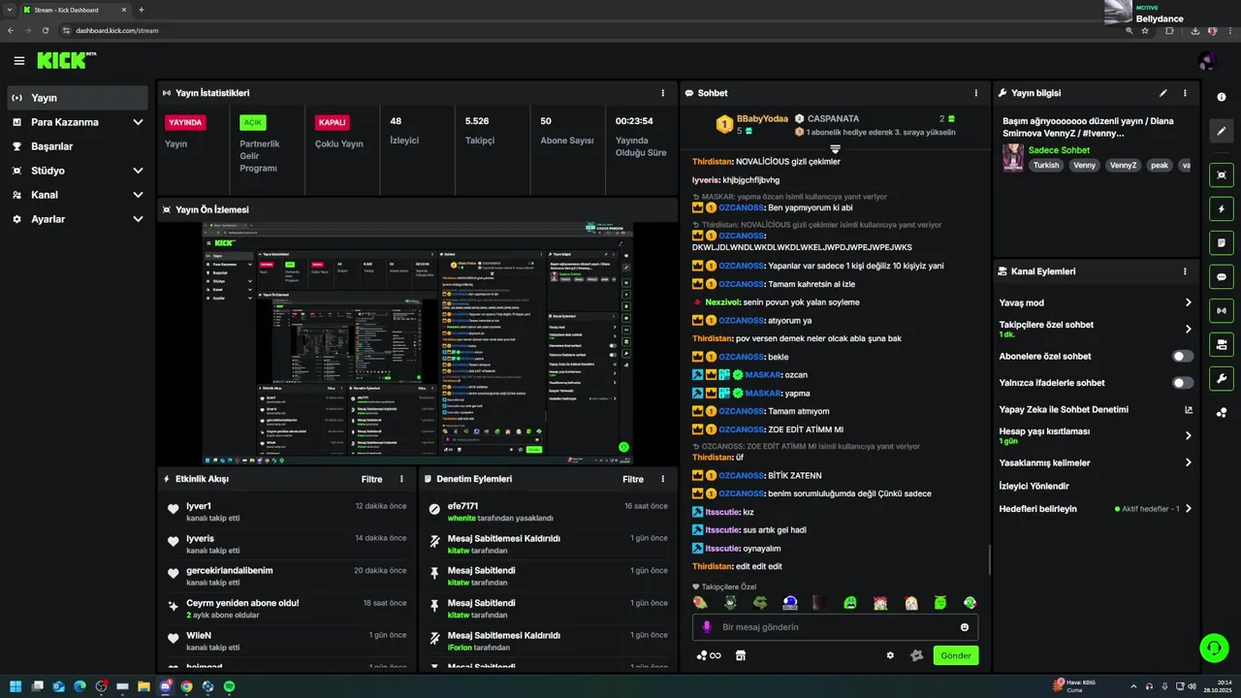
Task: Toggle the chat bubble panel icon in the right sidebar
Action: pos(1222,276)
